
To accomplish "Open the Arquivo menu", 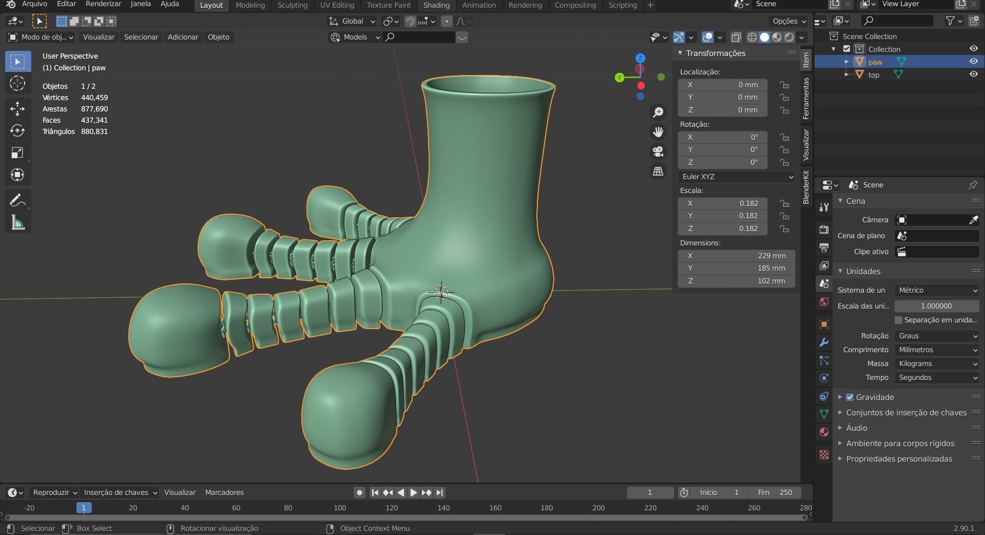I will pos(34,4).
